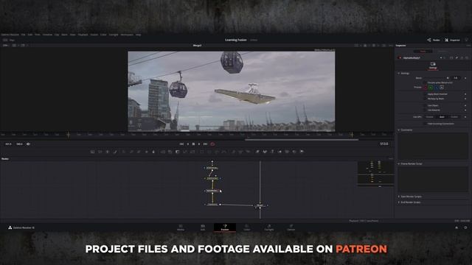472x265 pixels.
Task: Add a Matte Control node from toolbar
Action: click(x=177, y=152)
